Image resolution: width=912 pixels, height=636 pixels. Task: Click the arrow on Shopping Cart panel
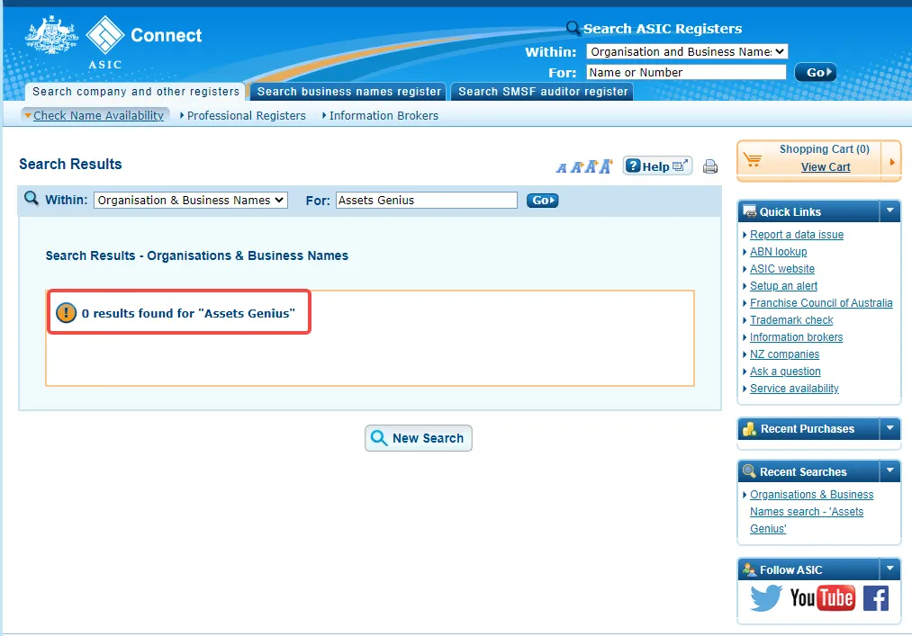click(x=891, y=162)
